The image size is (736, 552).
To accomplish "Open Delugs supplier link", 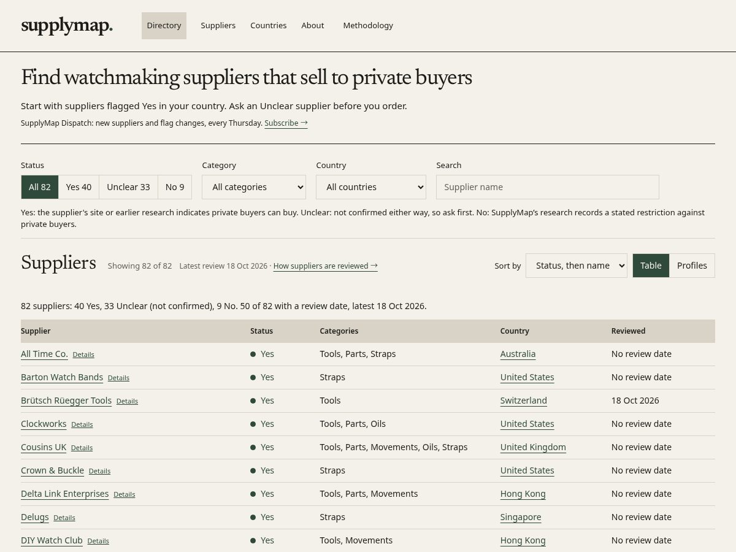I will [x=35, y=517].
